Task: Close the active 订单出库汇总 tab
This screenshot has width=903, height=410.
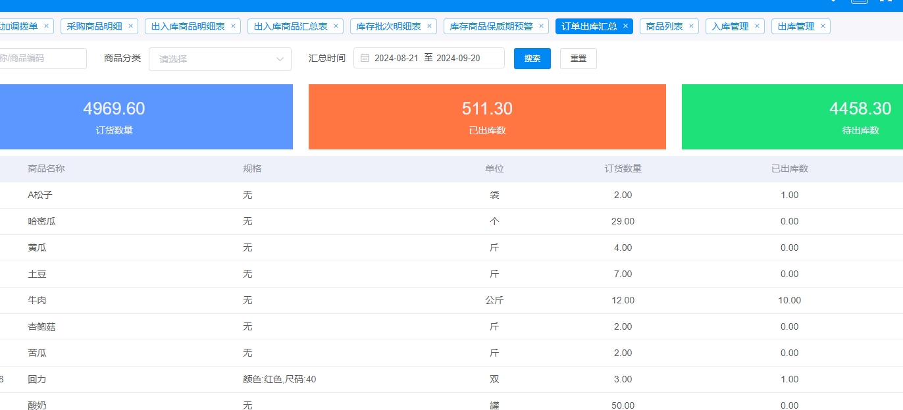Action: 625,26
